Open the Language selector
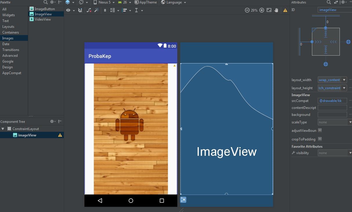Image resolution: width=352 pixels, height=212 pixels. tap(174, 2)
